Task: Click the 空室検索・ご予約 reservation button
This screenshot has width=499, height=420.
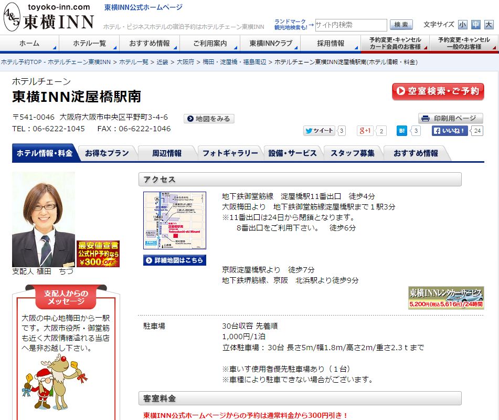Action: 438,91
